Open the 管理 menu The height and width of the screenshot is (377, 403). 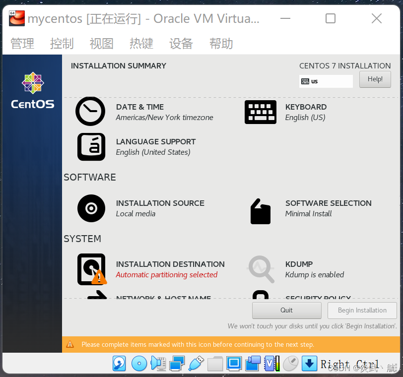click(22, 43)
